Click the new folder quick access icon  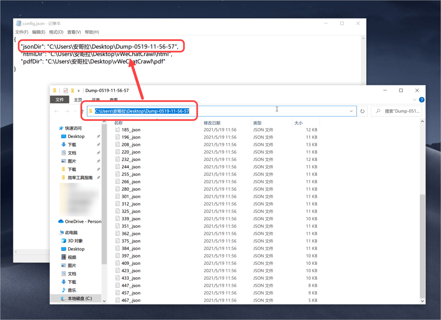[x=73, y=91]
